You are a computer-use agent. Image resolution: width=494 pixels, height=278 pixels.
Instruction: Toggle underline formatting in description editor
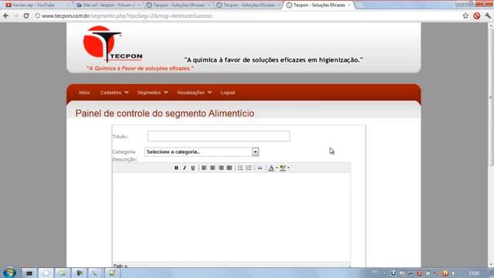point(193,168)
